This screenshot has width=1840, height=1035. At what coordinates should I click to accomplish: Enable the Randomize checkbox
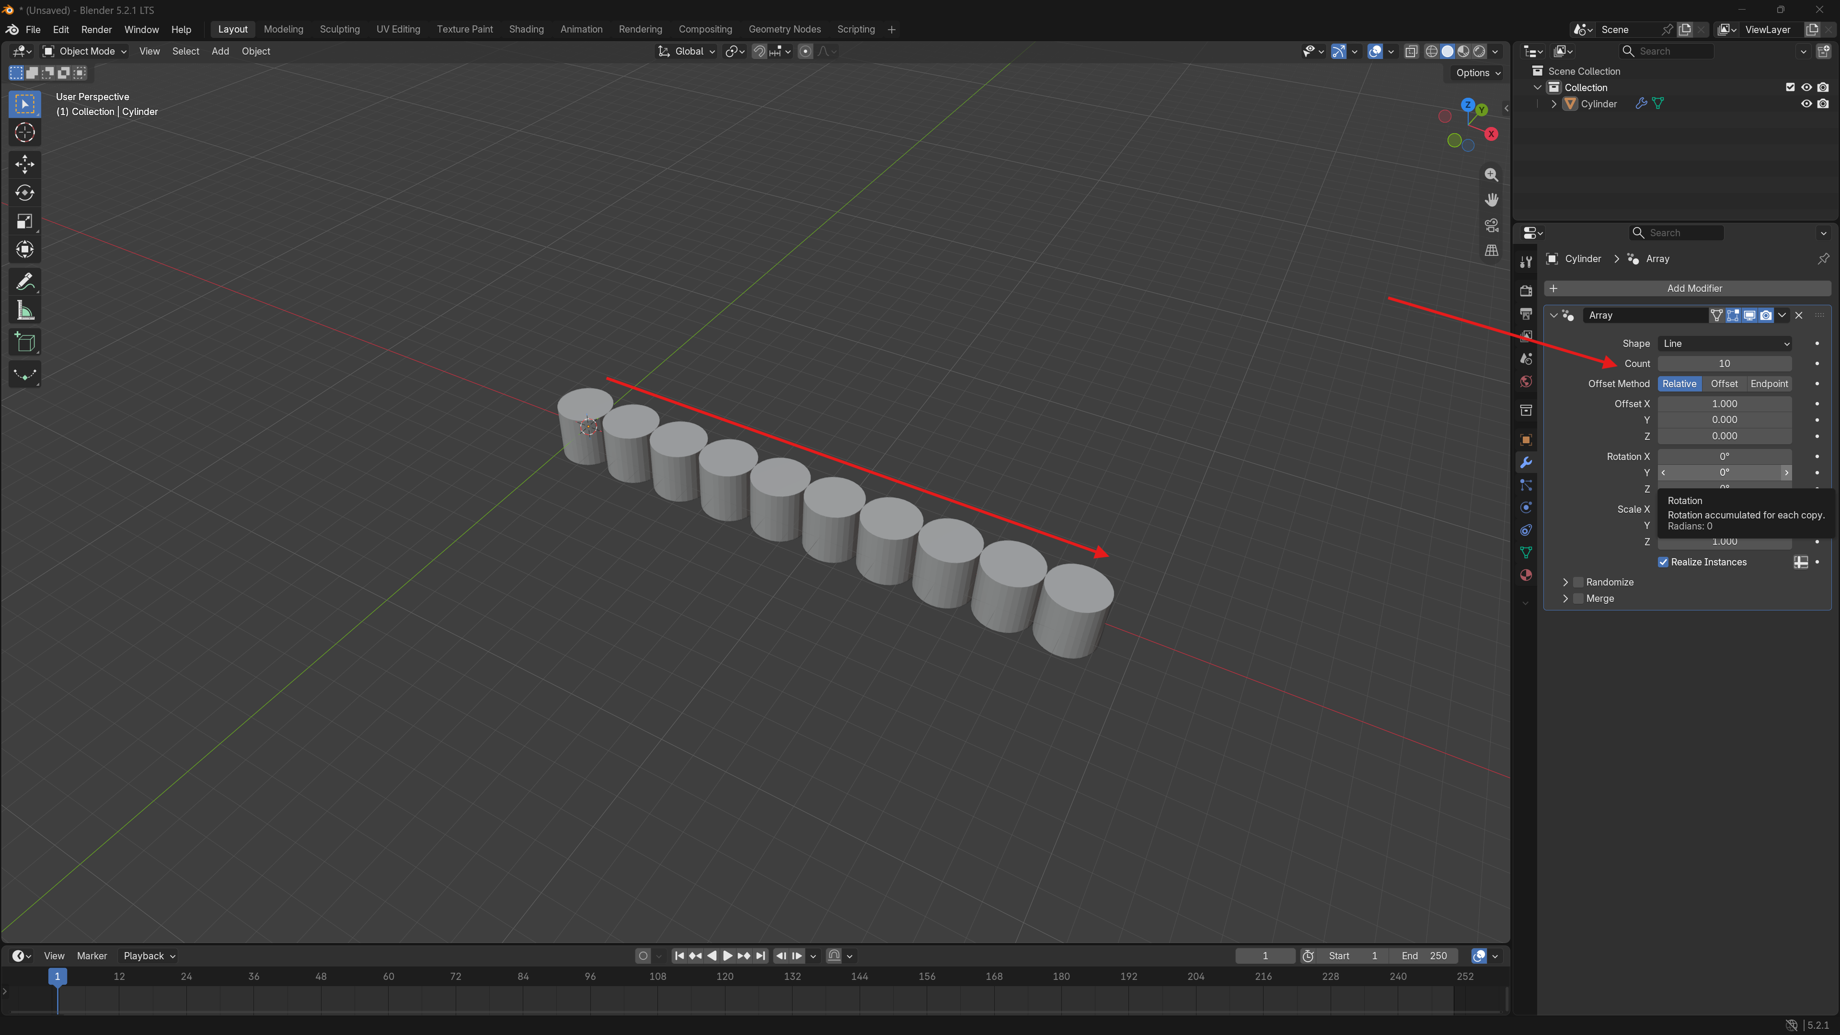[x=1578, y=582]
